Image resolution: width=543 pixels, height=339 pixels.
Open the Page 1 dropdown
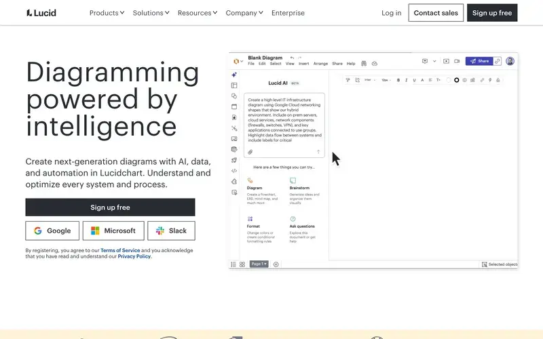pos(259,264)
